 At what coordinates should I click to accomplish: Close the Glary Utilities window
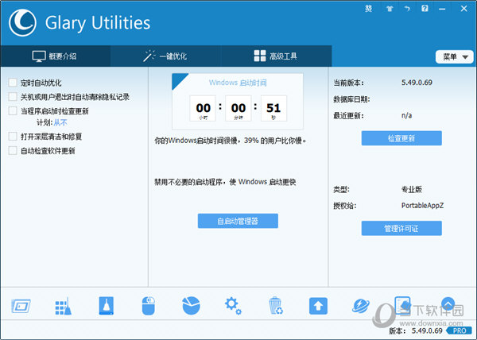point(463,9)
